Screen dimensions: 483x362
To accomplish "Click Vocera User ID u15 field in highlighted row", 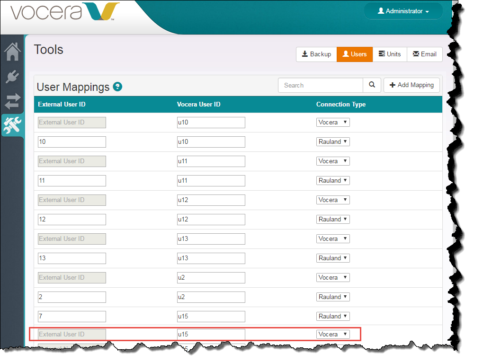I will click(211, 334).
